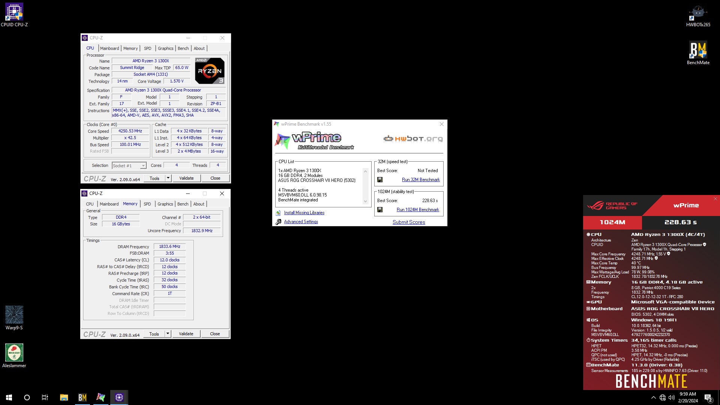Open the Install Missing Libraries link
The height and width of the screenshot is (405, 720).
point(304,213)
